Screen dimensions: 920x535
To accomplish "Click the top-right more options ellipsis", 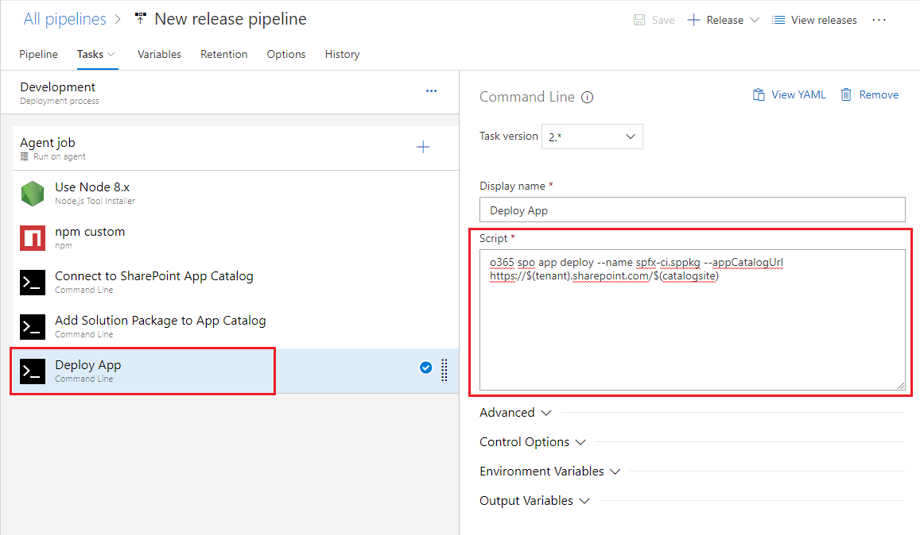I will tap(879, 20).
